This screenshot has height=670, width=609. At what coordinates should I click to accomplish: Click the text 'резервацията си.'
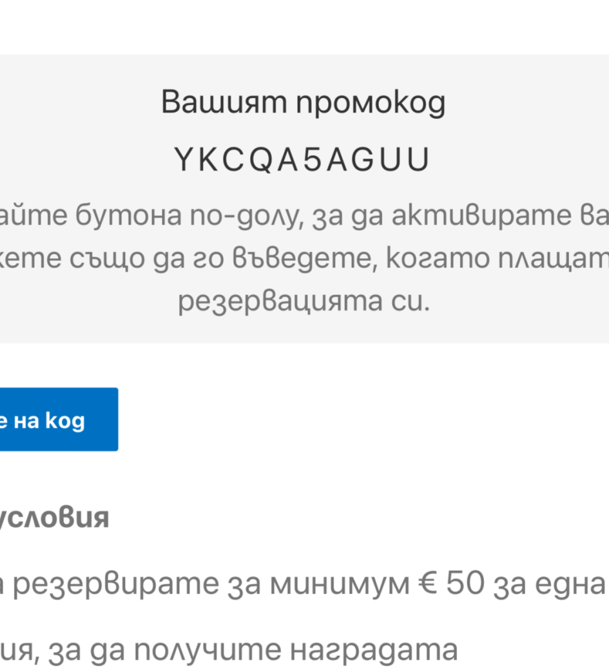(304, 301)
